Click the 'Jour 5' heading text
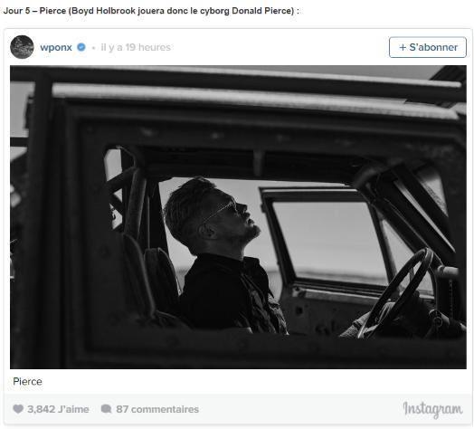Screen dimensions: 474x429 tap(16, 11)
